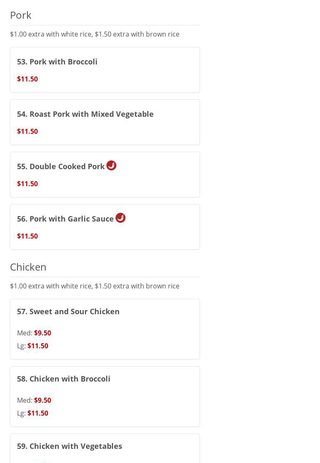The width and height of the screenshot is (320, 463).
Task: Click the spicy icon beside Double Cooked Pork
Action: pyautogui.click(x=111, y=165)
